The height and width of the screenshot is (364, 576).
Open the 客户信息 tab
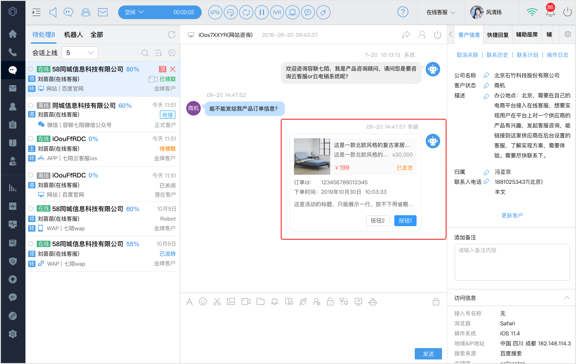[469, 35]
